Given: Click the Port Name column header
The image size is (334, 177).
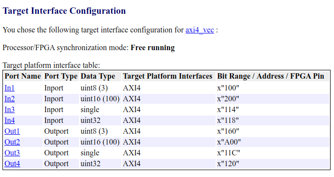Looking at the screenshot, I should pos(23,76).
